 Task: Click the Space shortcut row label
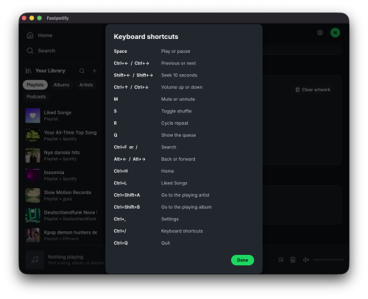point(120,51)
